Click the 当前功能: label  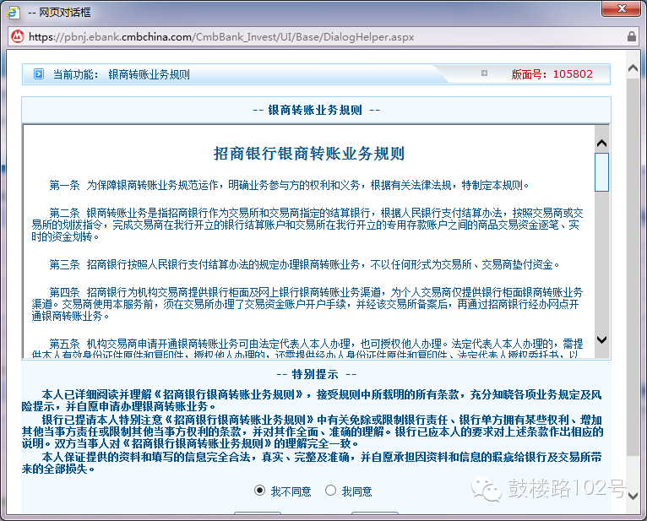click(x=75, y=74)
